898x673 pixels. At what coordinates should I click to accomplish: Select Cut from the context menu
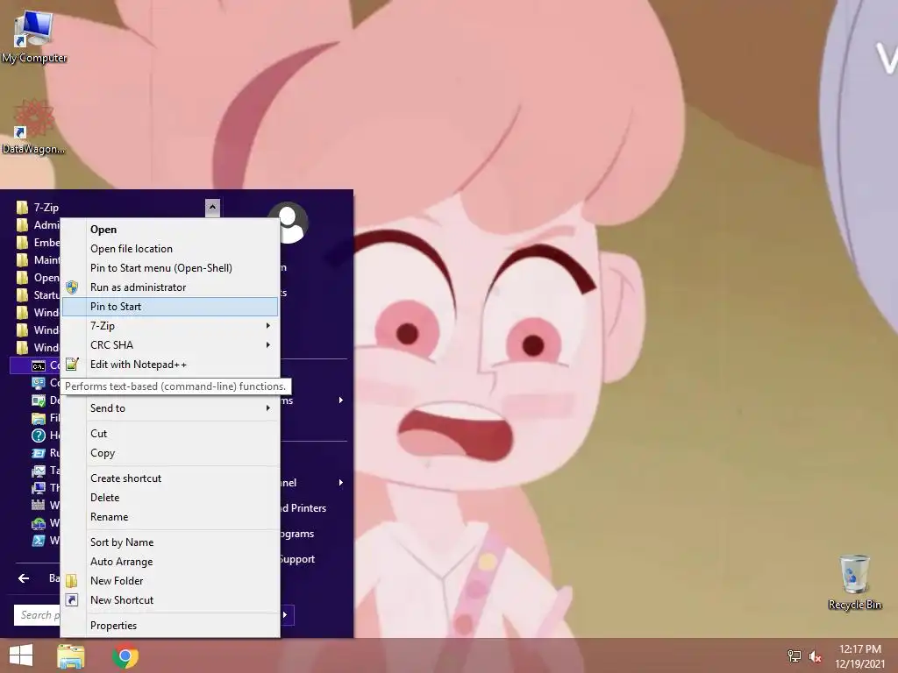pyautogui.click(x=169, y=434)
